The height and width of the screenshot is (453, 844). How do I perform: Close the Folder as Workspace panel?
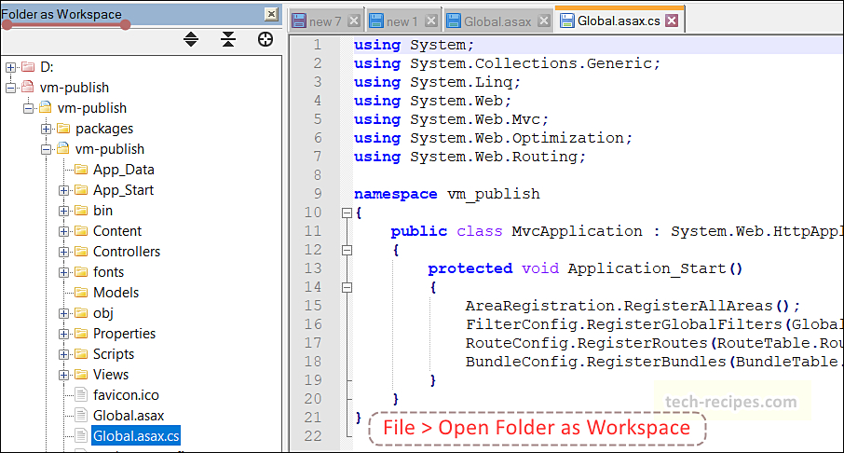[271, 15]
